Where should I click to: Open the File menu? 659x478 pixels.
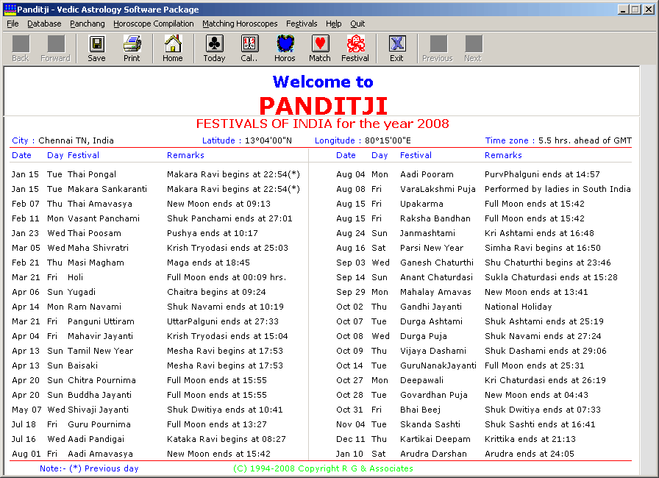[x=13, y=24]
